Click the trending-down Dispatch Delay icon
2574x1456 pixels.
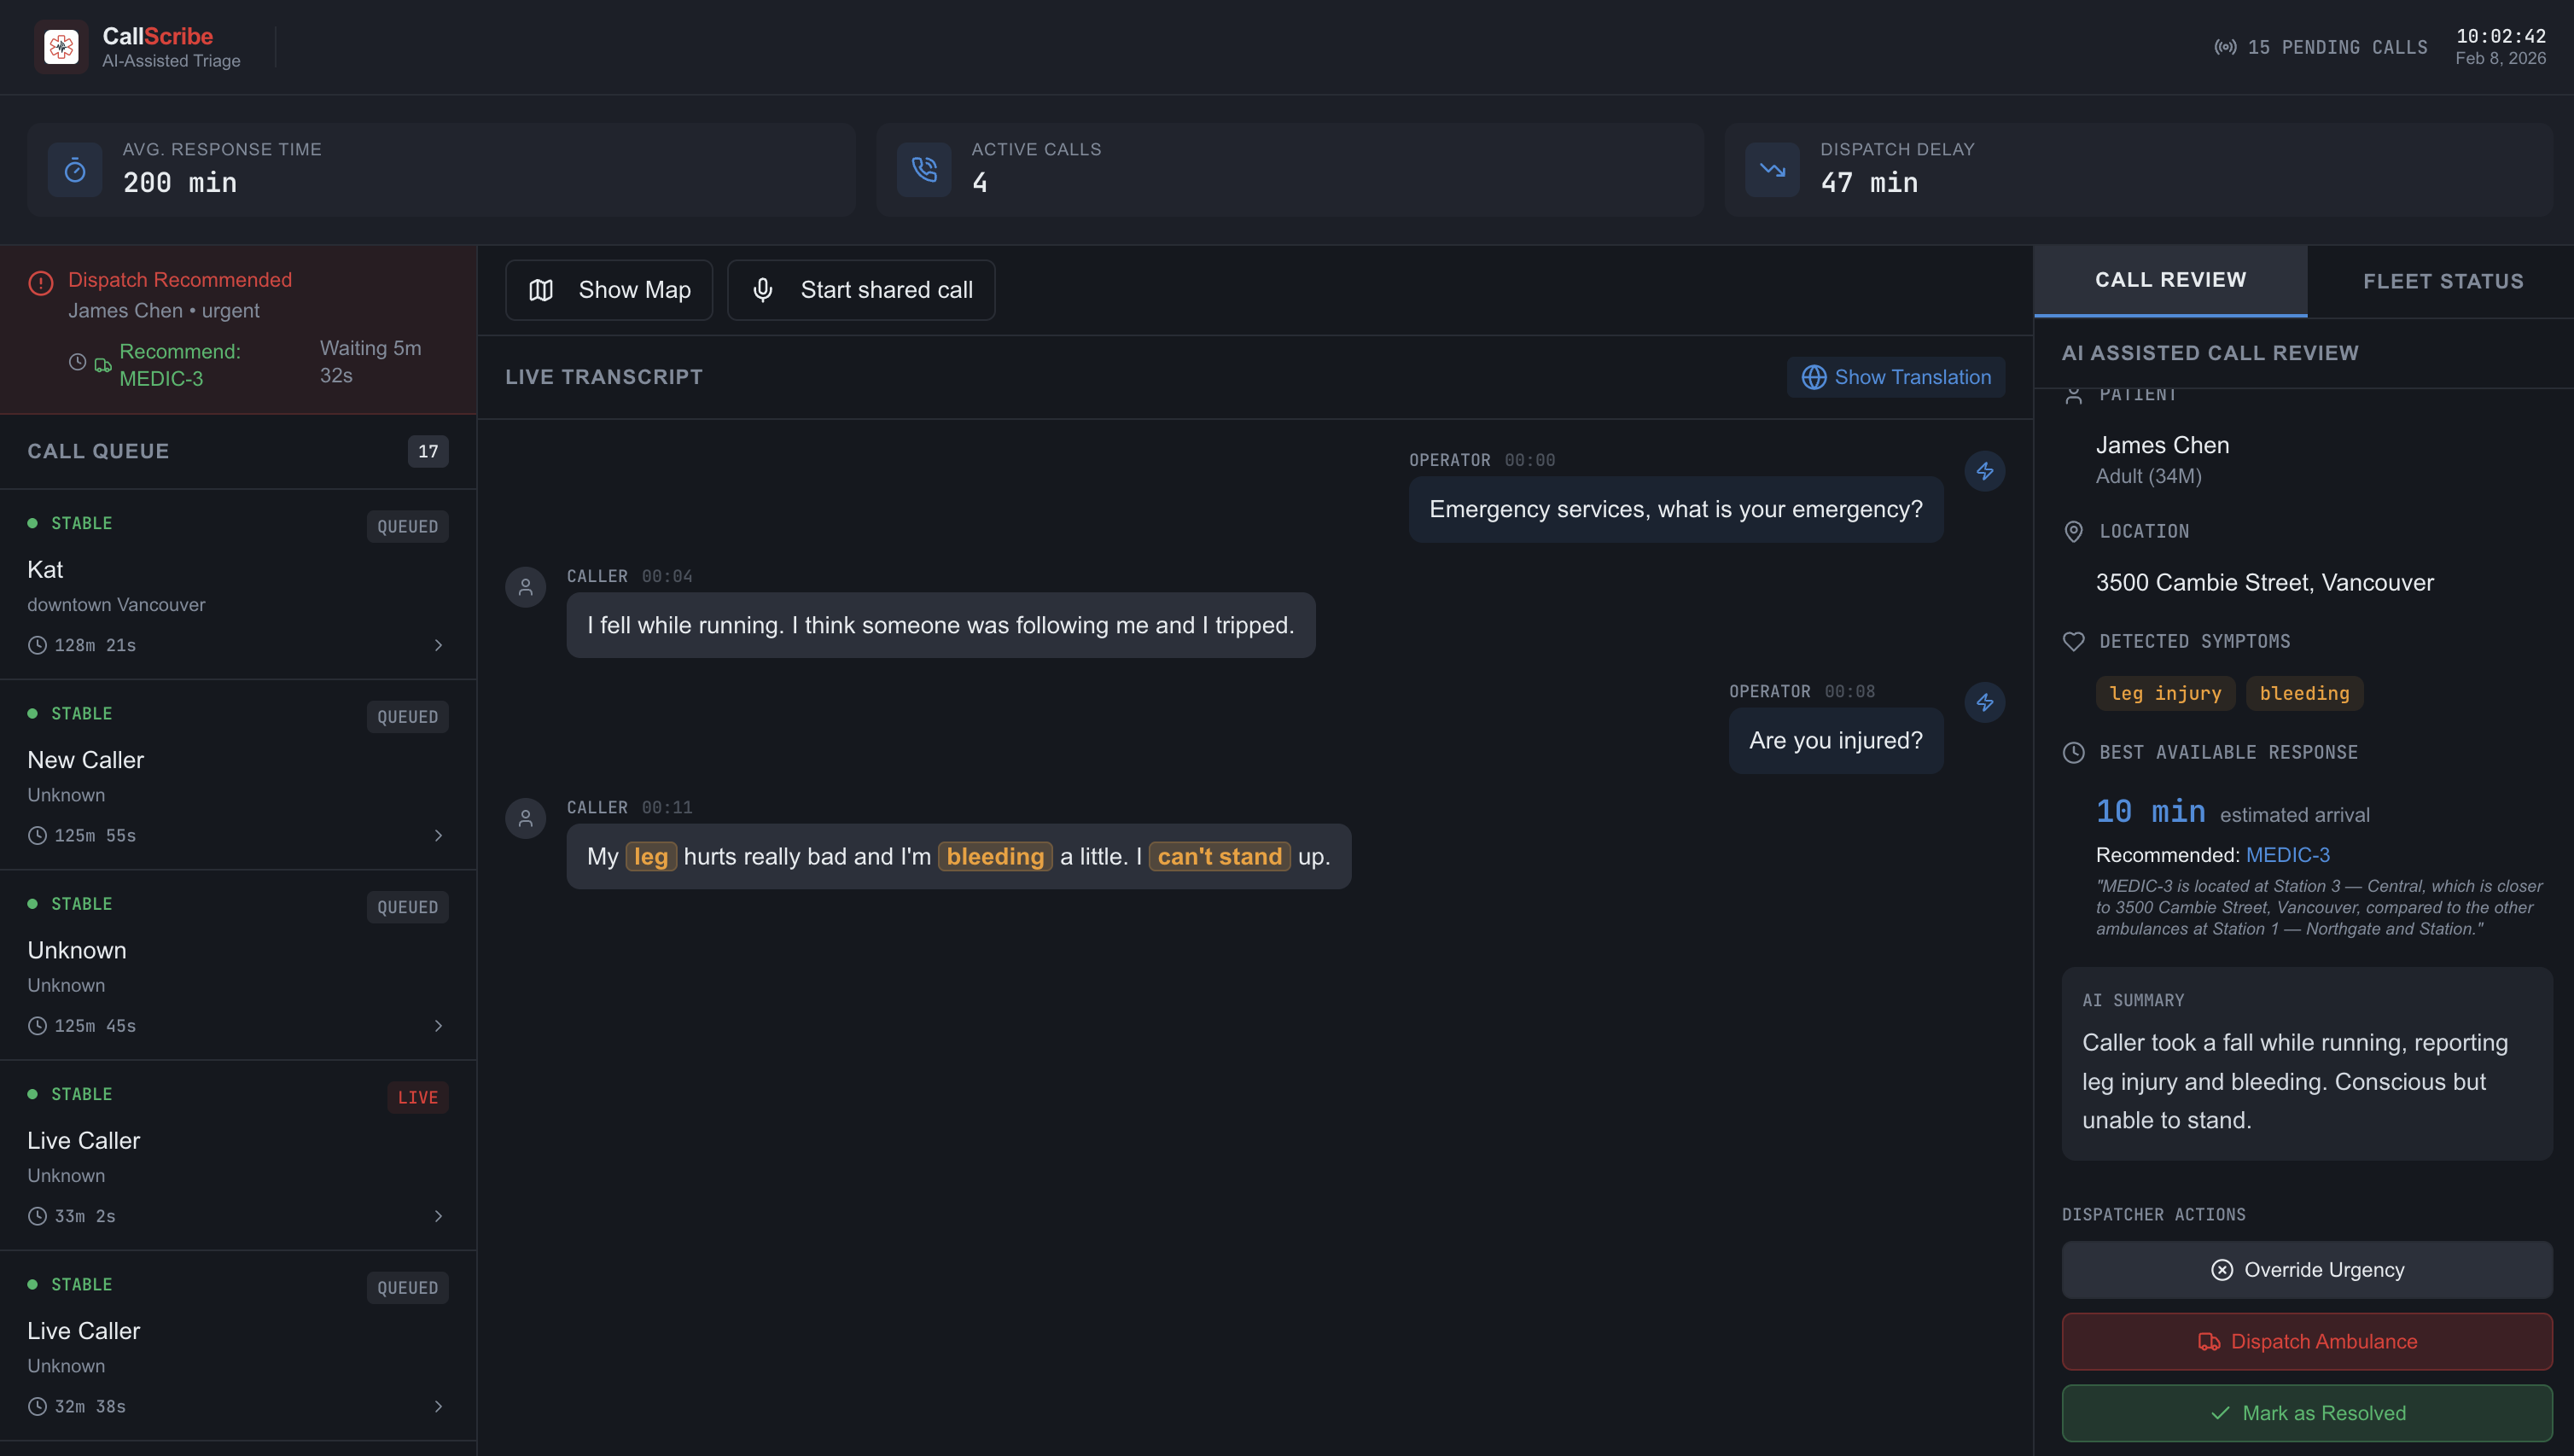pyautogui.click(x=1772, y=170)
